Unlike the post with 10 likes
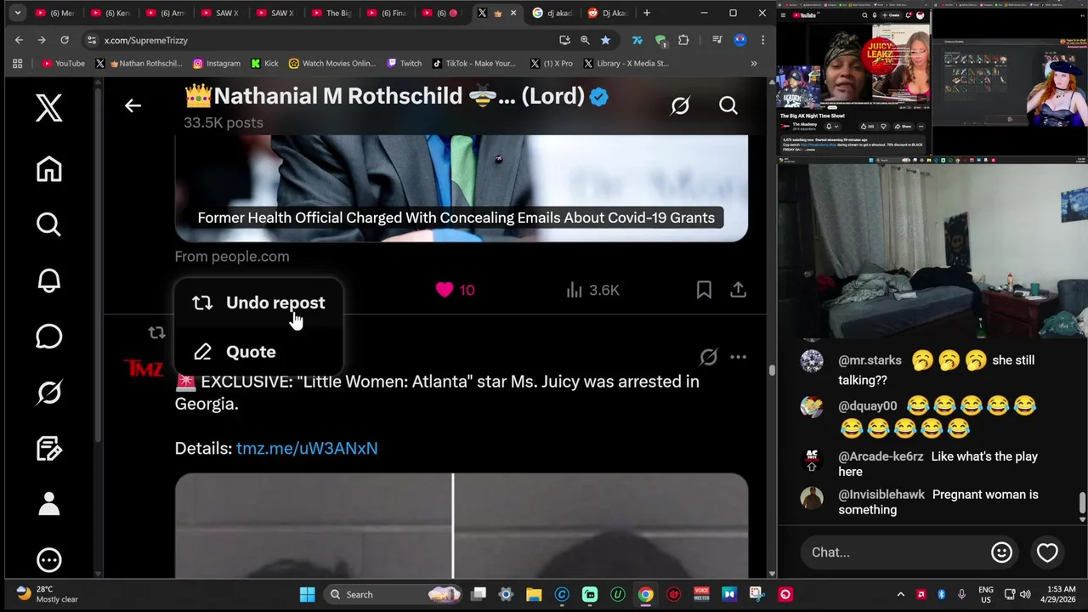 tap(455, 290)
